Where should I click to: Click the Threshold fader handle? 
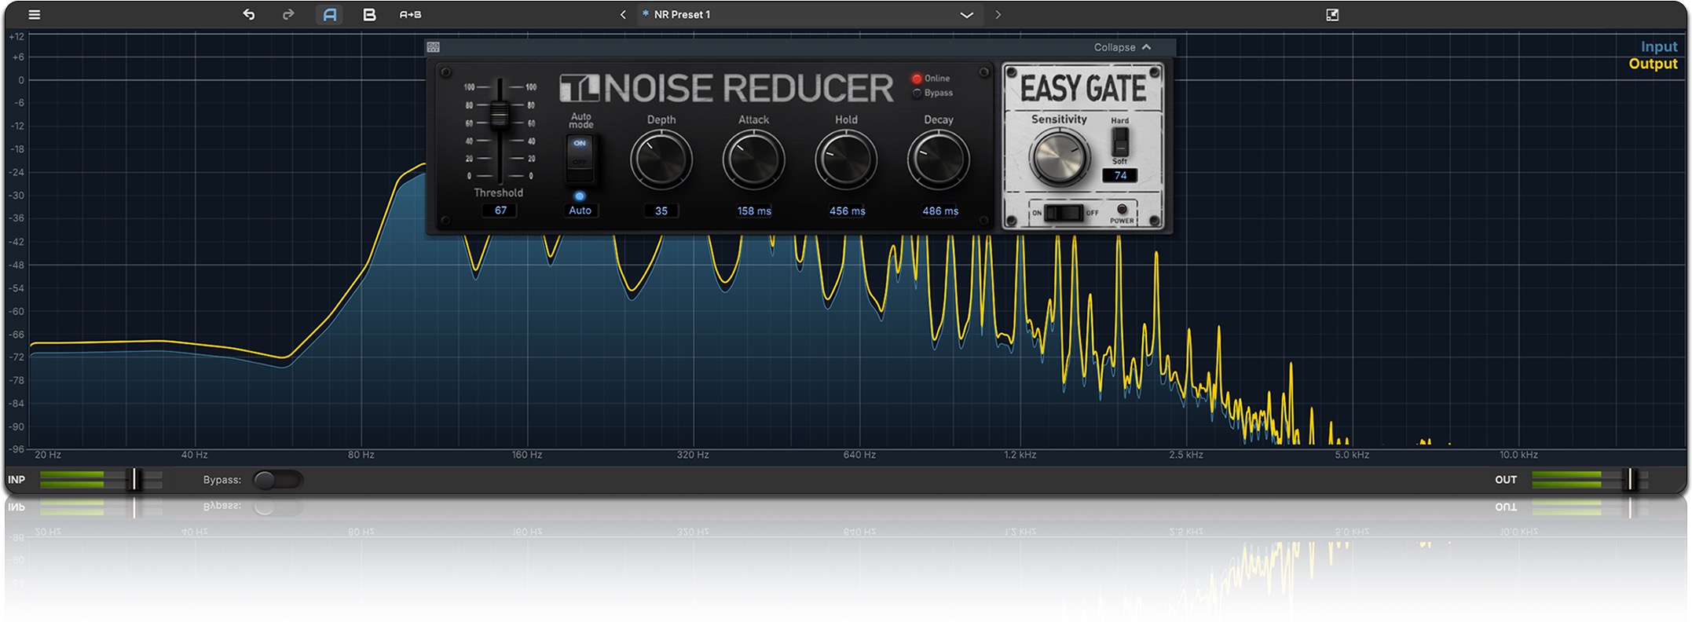[499, 115]
